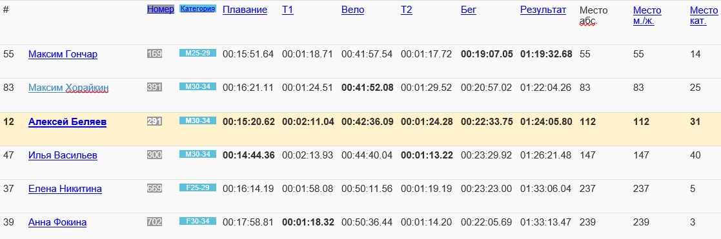The height and width of the screenshot is (239, 721).
Task: Open Максим Хорайкин athlete profile
Action: pyautogui.click(x=68, y=88)
